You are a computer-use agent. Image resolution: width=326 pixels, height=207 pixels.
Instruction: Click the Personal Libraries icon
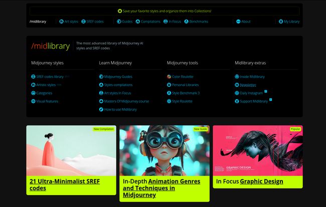(x=169, y=84)
